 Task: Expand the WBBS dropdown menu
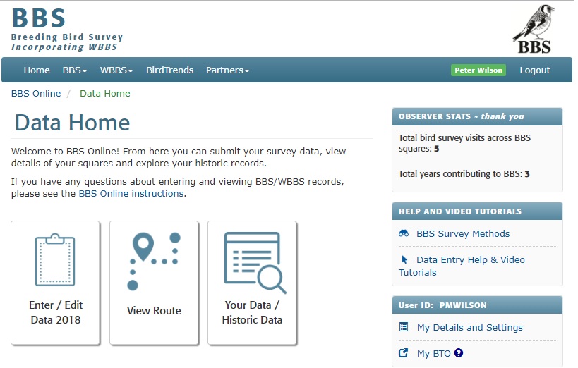coord(116,70)
